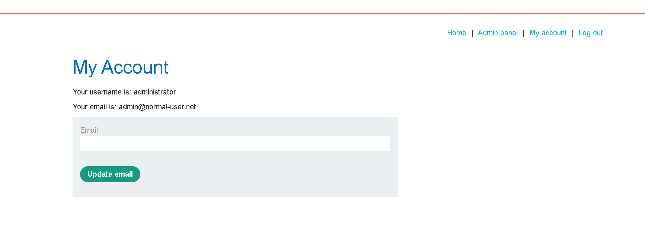Focus the Email input field
The image size is (645, 251).
[235, 144]
